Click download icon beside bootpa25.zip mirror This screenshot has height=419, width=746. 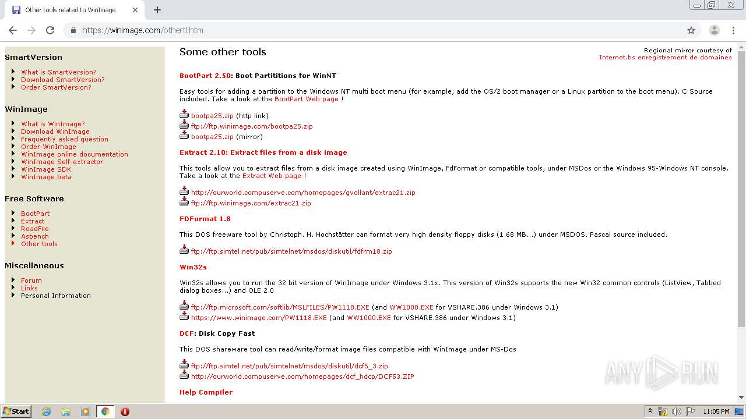[x=184, y=134]
